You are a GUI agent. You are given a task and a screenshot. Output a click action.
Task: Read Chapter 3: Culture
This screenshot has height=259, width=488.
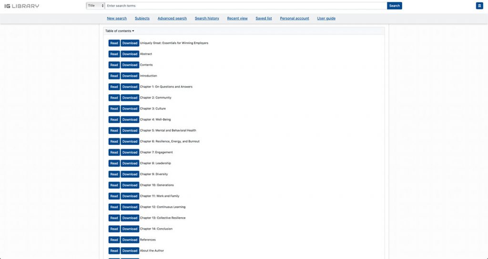114,109
